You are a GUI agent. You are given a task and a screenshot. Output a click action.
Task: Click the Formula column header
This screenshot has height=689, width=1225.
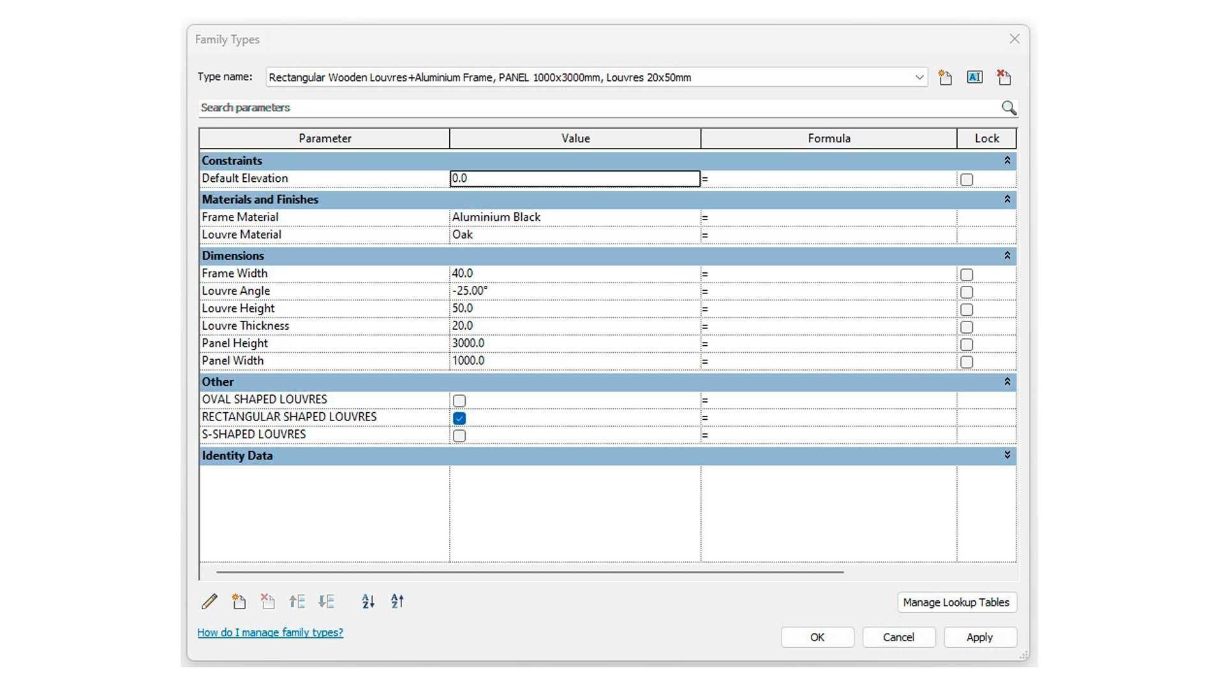(x=828, y=138)
